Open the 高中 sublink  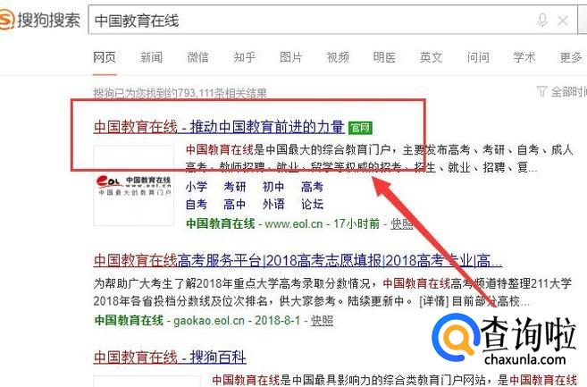235,204
